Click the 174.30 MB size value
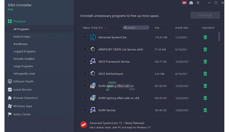The image size is (229, 132). 161,37
